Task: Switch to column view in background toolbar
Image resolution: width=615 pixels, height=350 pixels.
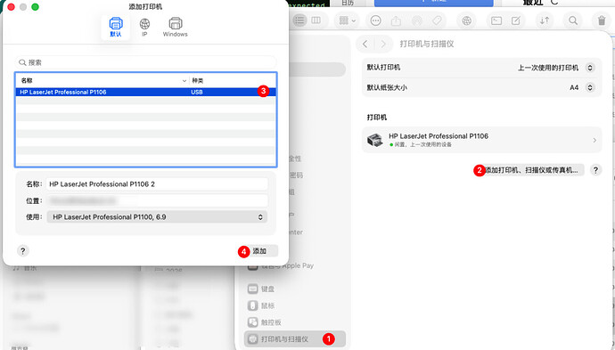Action: [316, 20]
